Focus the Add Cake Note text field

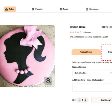92,88
